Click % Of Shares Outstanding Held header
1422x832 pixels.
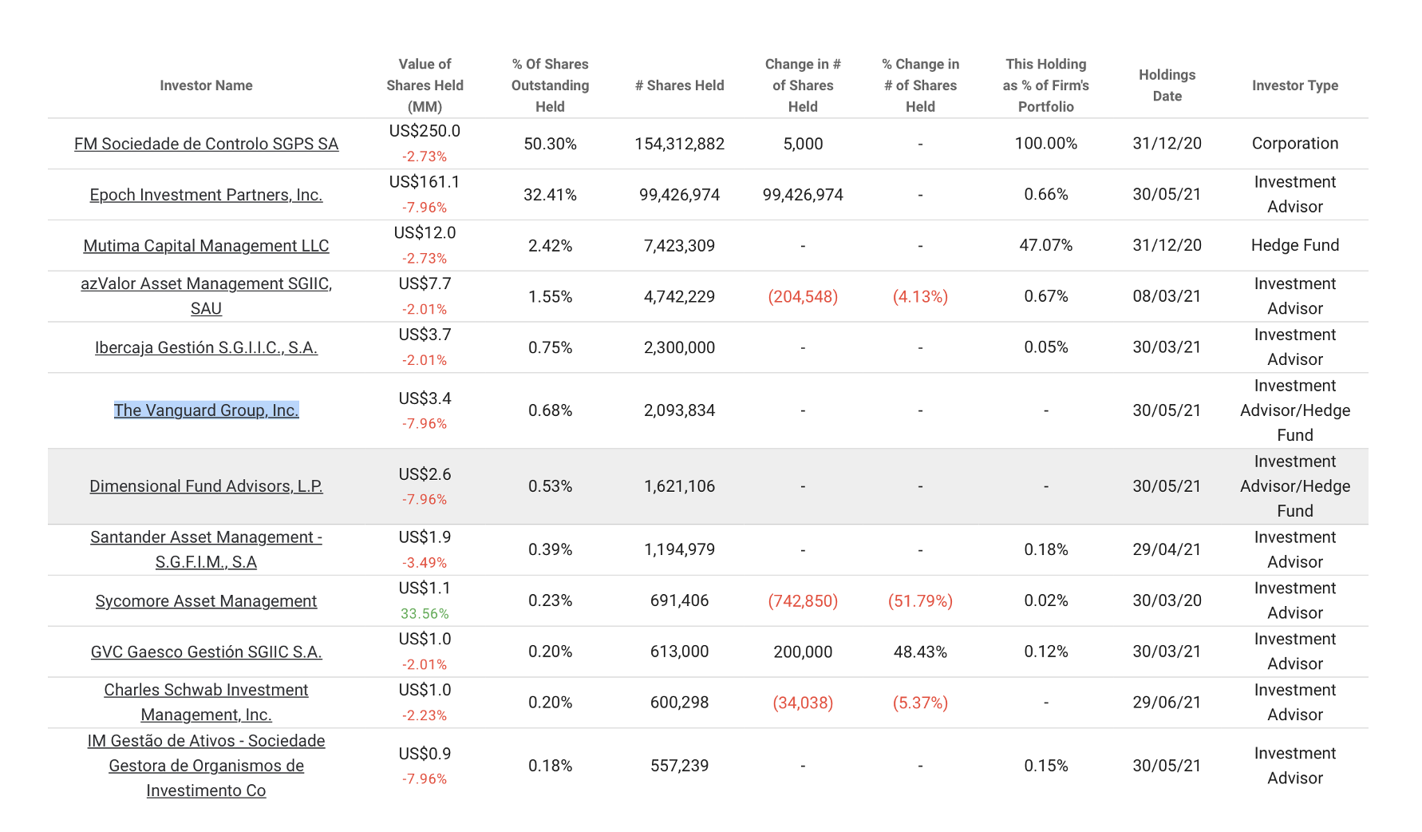pos(550,85)
